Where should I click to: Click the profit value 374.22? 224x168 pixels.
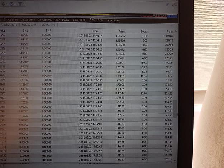pyautogui.click(x=168, y=85)
